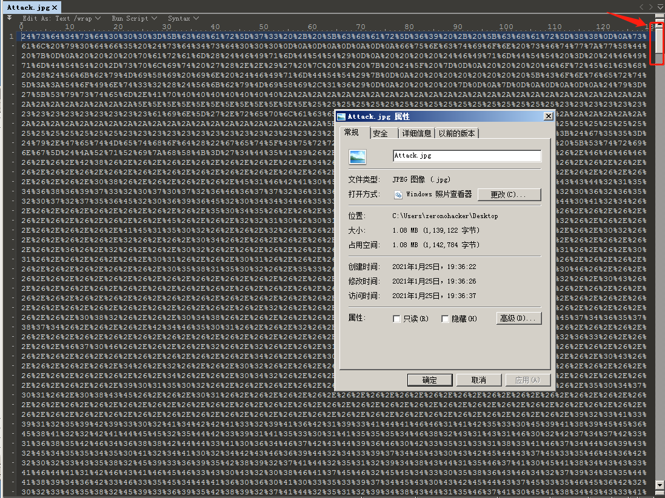Click the vertical scrollbar thumb
The image size is (665, 498).
tap(660, 42)
